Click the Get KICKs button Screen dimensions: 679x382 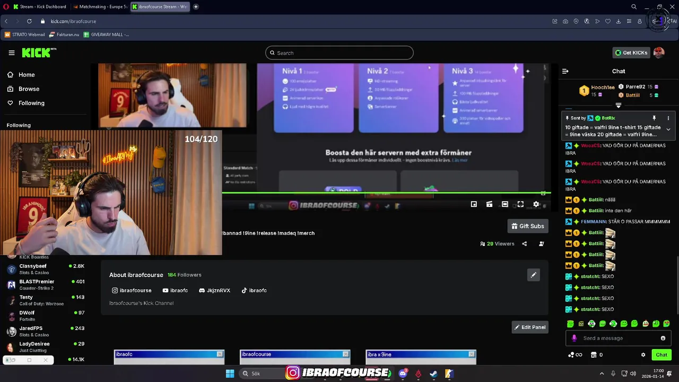coord(631,53)
